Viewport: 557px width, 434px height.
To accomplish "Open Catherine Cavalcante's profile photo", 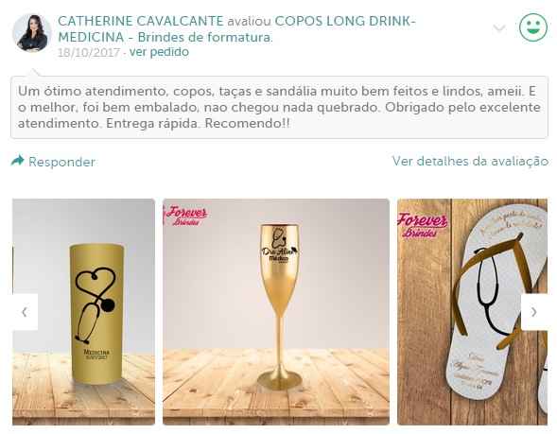I will pos(32,33).
